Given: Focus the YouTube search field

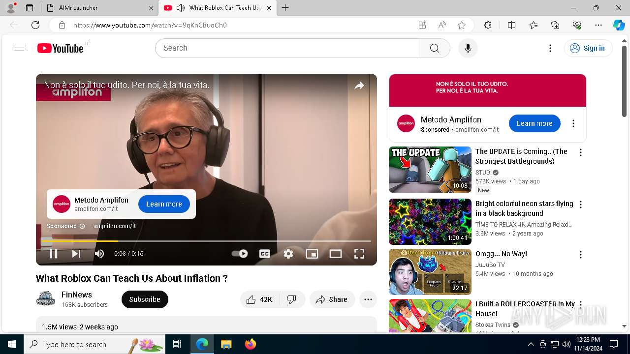Looking at the screenshot, I should tap(287, 48).
